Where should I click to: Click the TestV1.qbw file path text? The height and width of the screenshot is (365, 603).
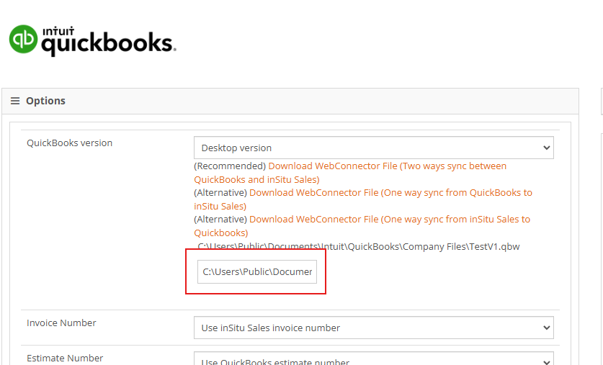359,247
